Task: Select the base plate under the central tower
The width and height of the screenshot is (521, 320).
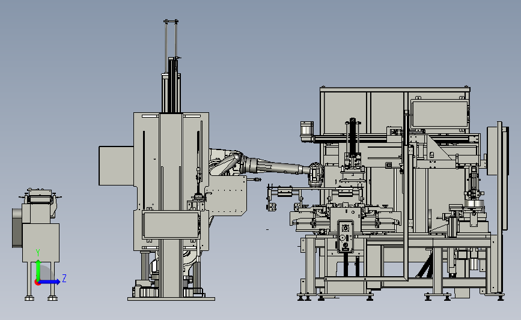Action: [171, 299]
